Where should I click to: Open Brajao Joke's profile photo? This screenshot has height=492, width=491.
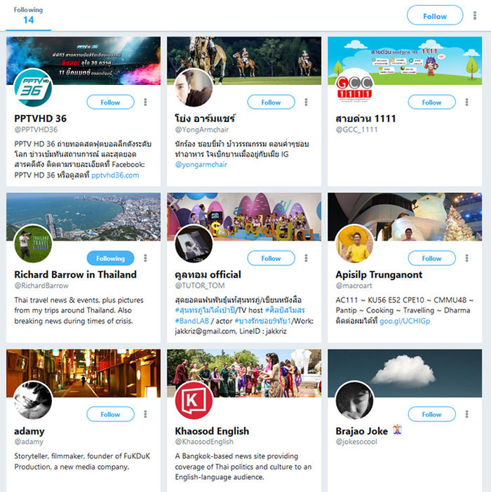pyautogui.click(x=354, y=400)
